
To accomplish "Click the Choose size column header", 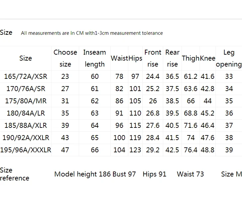I will coord(65,58).
